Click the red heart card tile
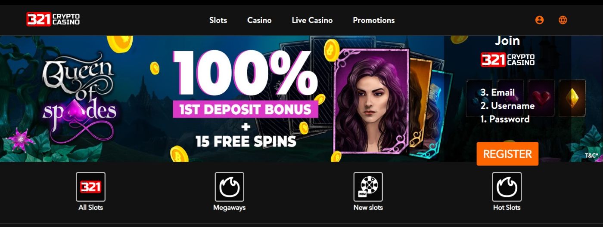Viewport: 603px width, 227px height. coord(541,98)
